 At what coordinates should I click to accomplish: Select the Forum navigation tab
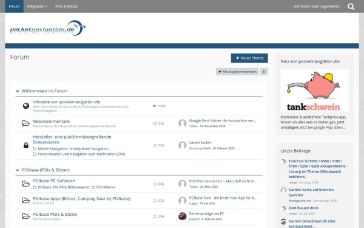(14, 6)
